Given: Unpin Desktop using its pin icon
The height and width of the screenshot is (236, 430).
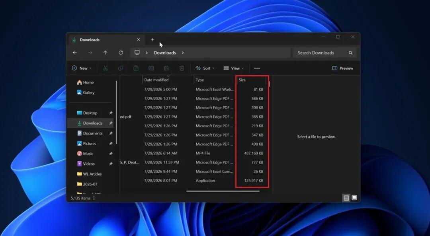Looking at the screenshot, I should [111, 113].
